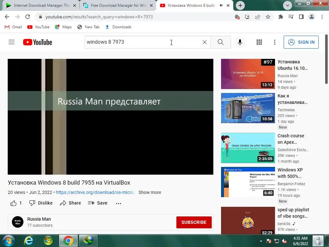This screenshot has height=247, width=329.
Task: Mute the tab via speaker icon on YouTube tab
Action: [x=221, y=5]
